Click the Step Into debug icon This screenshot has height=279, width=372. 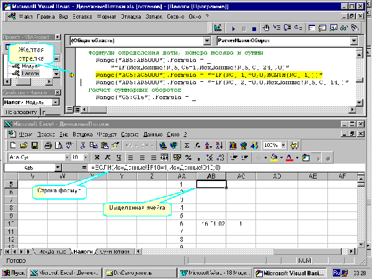(x=277, y=28)
